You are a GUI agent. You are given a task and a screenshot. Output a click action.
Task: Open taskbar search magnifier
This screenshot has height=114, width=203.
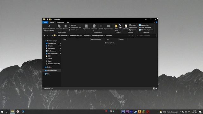(x=7, y=112)
